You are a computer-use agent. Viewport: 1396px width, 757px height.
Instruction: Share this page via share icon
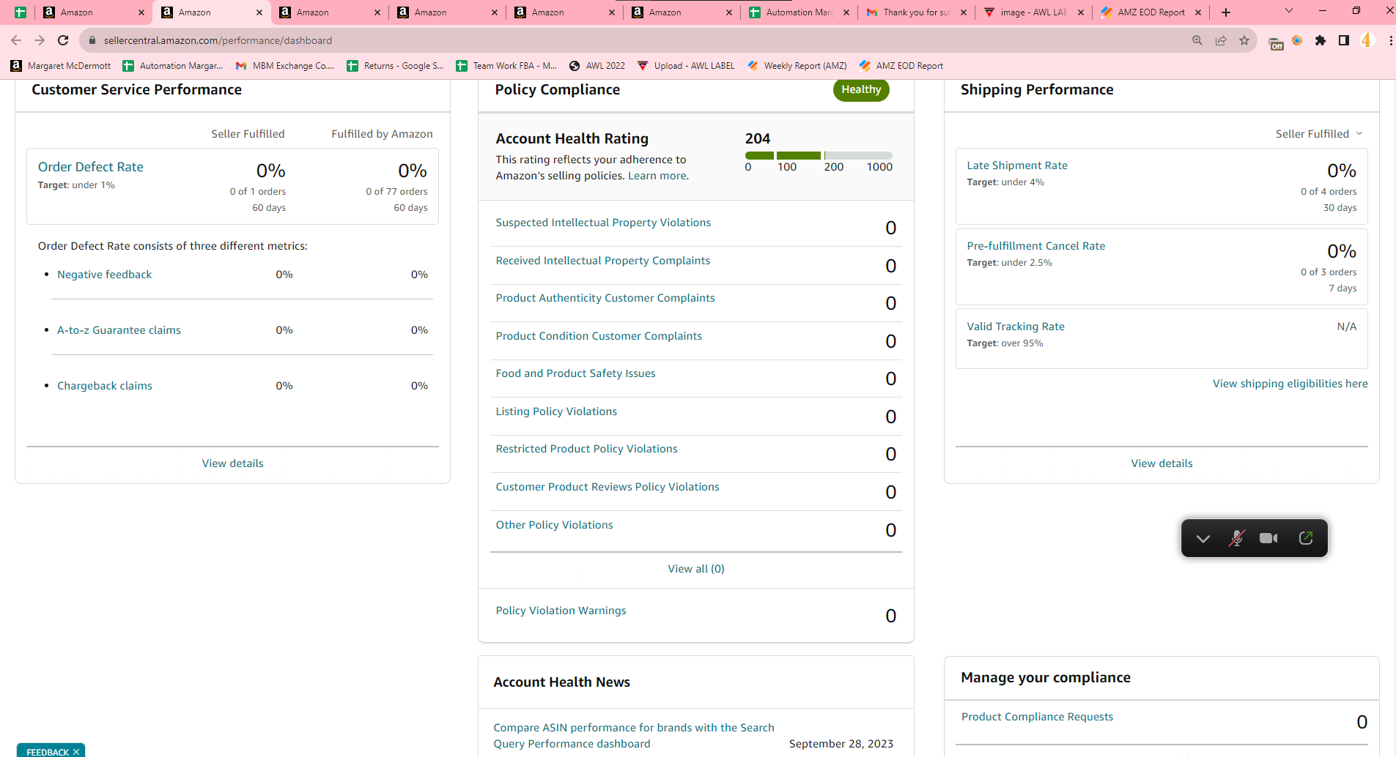[1221, 40]
